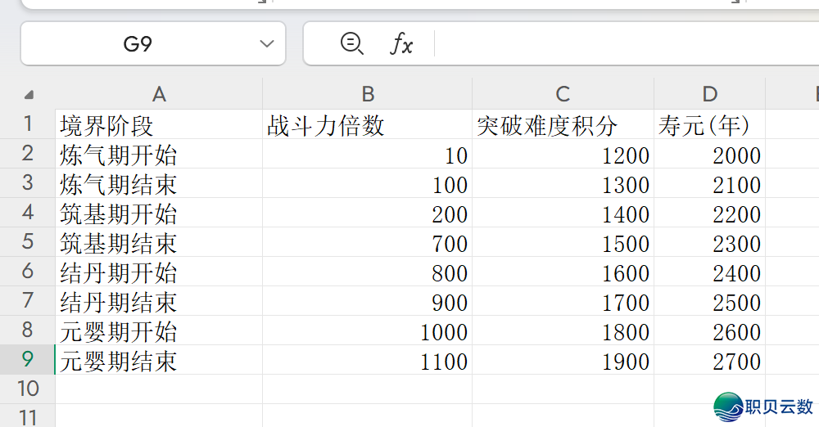The height and width of the screenshot is (427, 819).
Task: Click cell 炼气期结束
Action: pos(159,182)
